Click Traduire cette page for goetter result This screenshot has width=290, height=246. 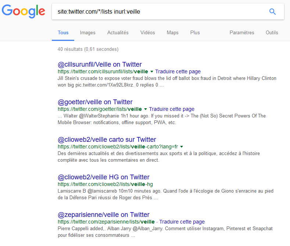click(x=172, y=109)
